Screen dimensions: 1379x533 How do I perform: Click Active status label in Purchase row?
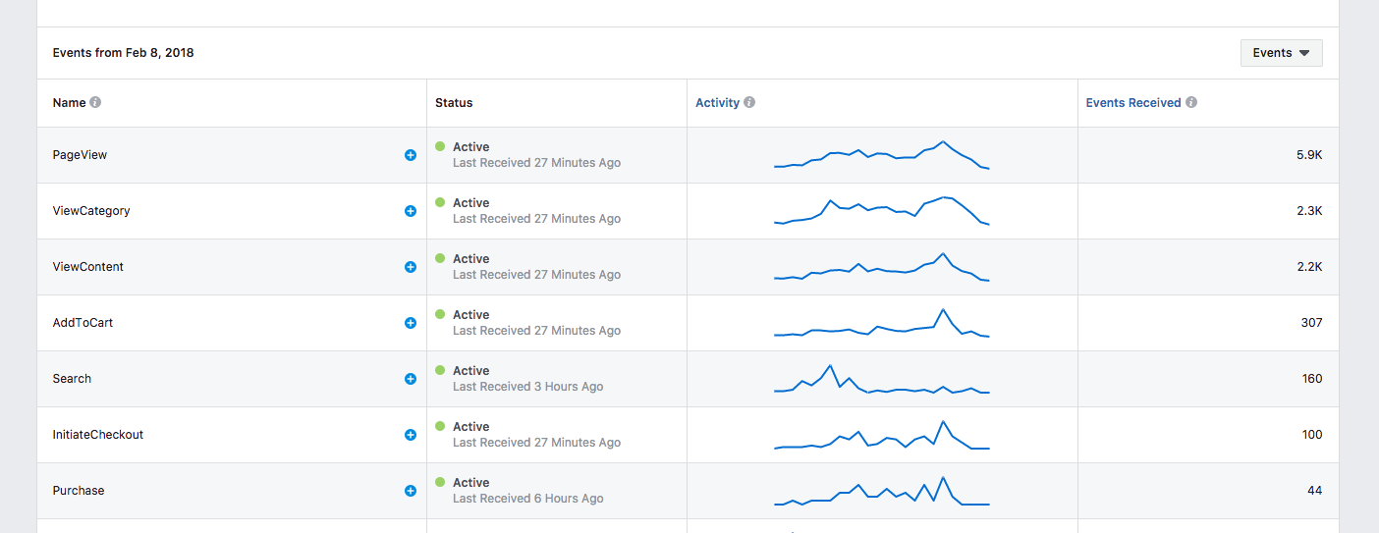point(471,483)
